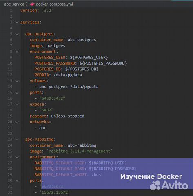Click line number 2 in the gutter
The height and width of the screenshot is (196, 193).
tap(11, 16)
